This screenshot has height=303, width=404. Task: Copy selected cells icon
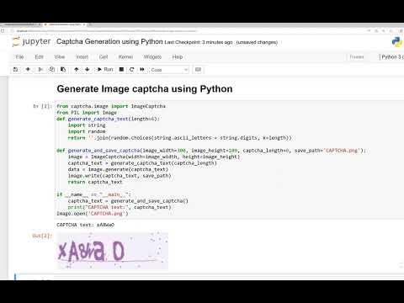pos(52,69)
